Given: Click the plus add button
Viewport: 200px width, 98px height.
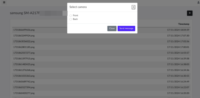Looking at the screenshot, I should click(x=190, y=13).
